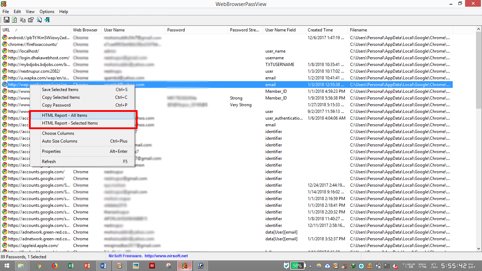Open File Explorer from the taskbar
The width and height of the screenshot is (482, 271).
(x=21, y=266)
